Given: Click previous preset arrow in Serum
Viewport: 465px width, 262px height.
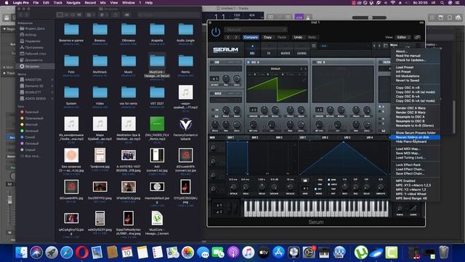Looking at the screenshot, I should (374, 45).
